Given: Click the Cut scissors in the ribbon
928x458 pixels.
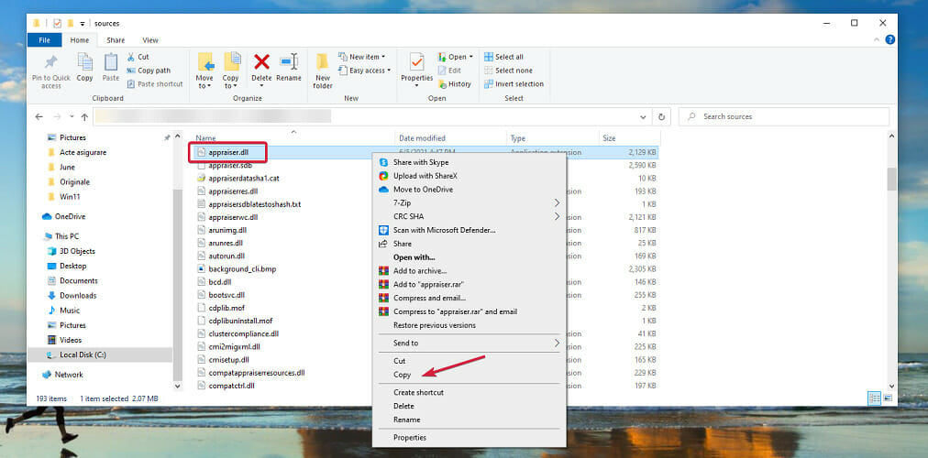Looking at the screenshot, I should coord(131,57).
